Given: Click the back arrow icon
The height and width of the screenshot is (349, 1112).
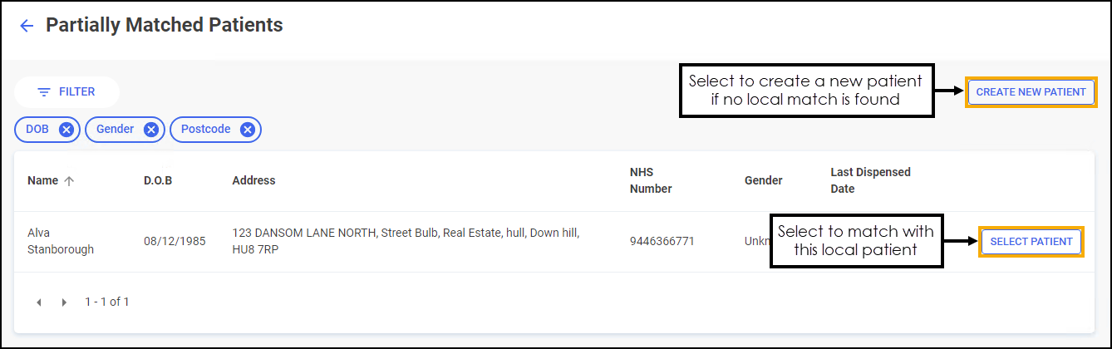Looking at the screenshot, I should point(27,26).
